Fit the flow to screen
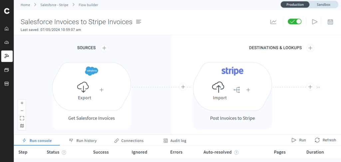 (x=22, y=118)
